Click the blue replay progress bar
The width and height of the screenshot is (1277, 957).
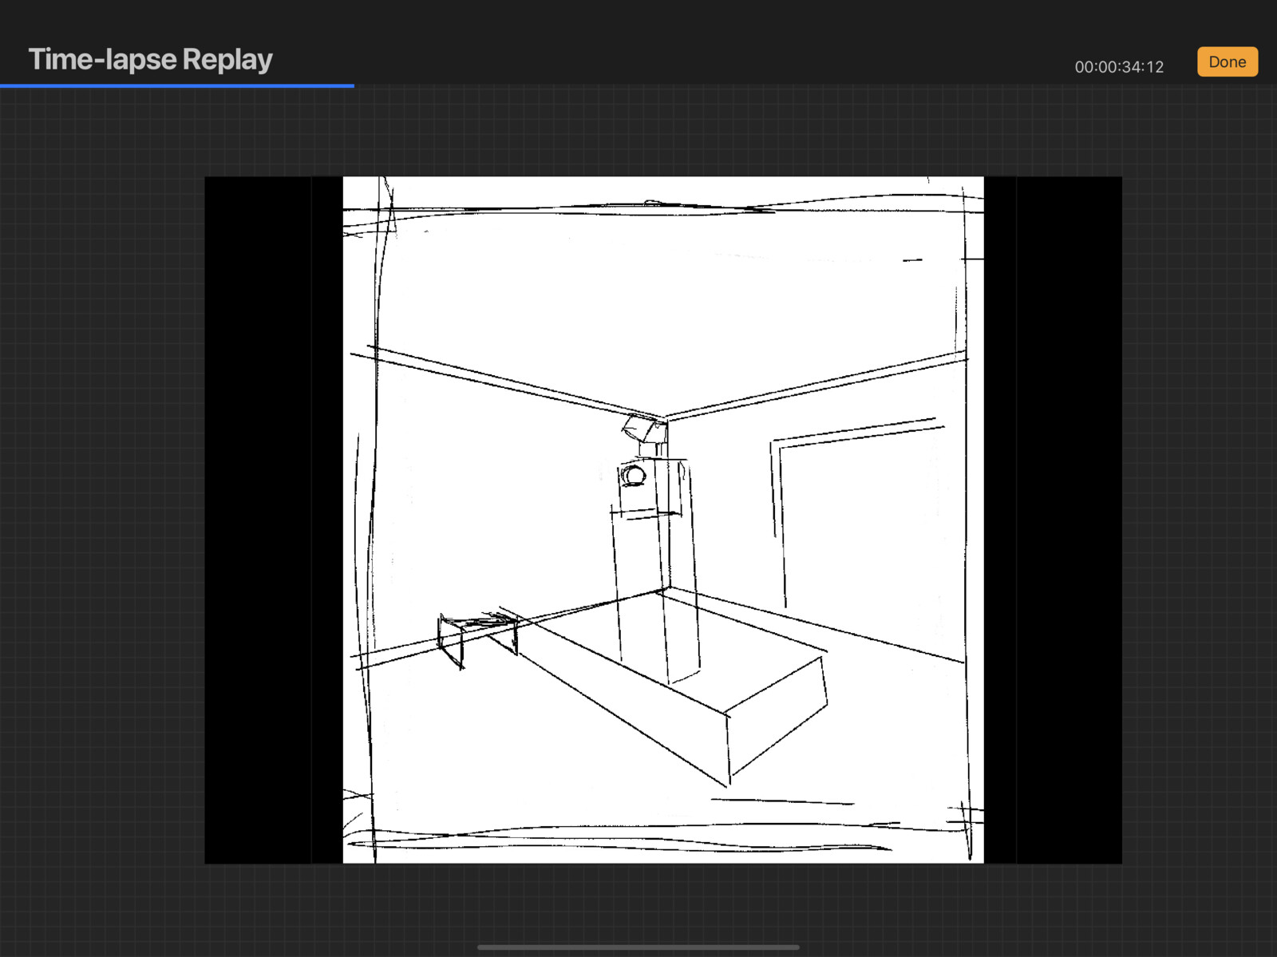point(177,85)
